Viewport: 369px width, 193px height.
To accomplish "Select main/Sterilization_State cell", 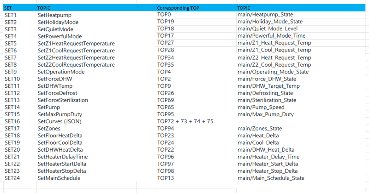I will (x=267, y=100).
